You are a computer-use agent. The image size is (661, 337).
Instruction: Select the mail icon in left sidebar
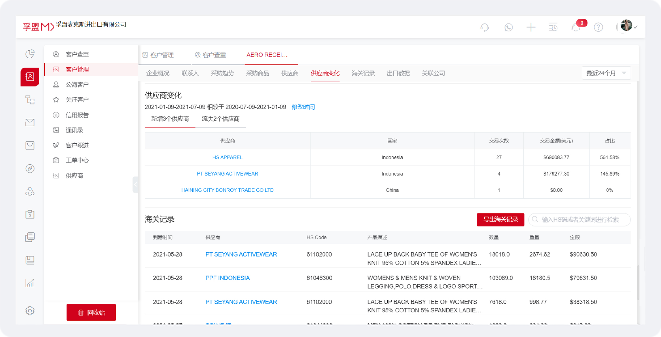(30, 122)
